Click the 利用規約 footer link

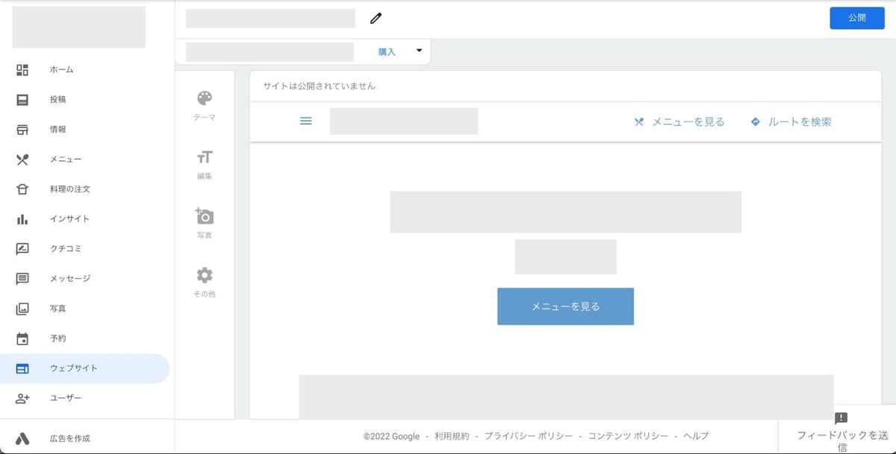(x=452, y=436)
